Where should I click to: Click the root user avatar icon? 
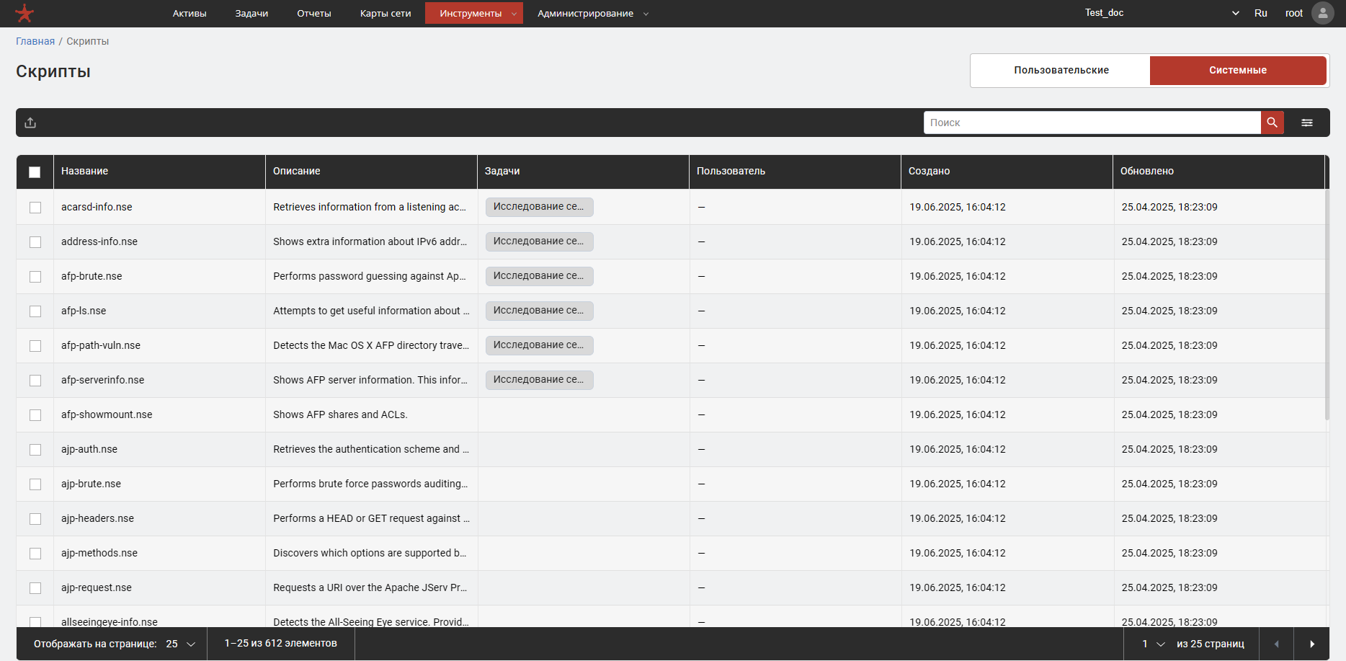tap(1322, 13)
